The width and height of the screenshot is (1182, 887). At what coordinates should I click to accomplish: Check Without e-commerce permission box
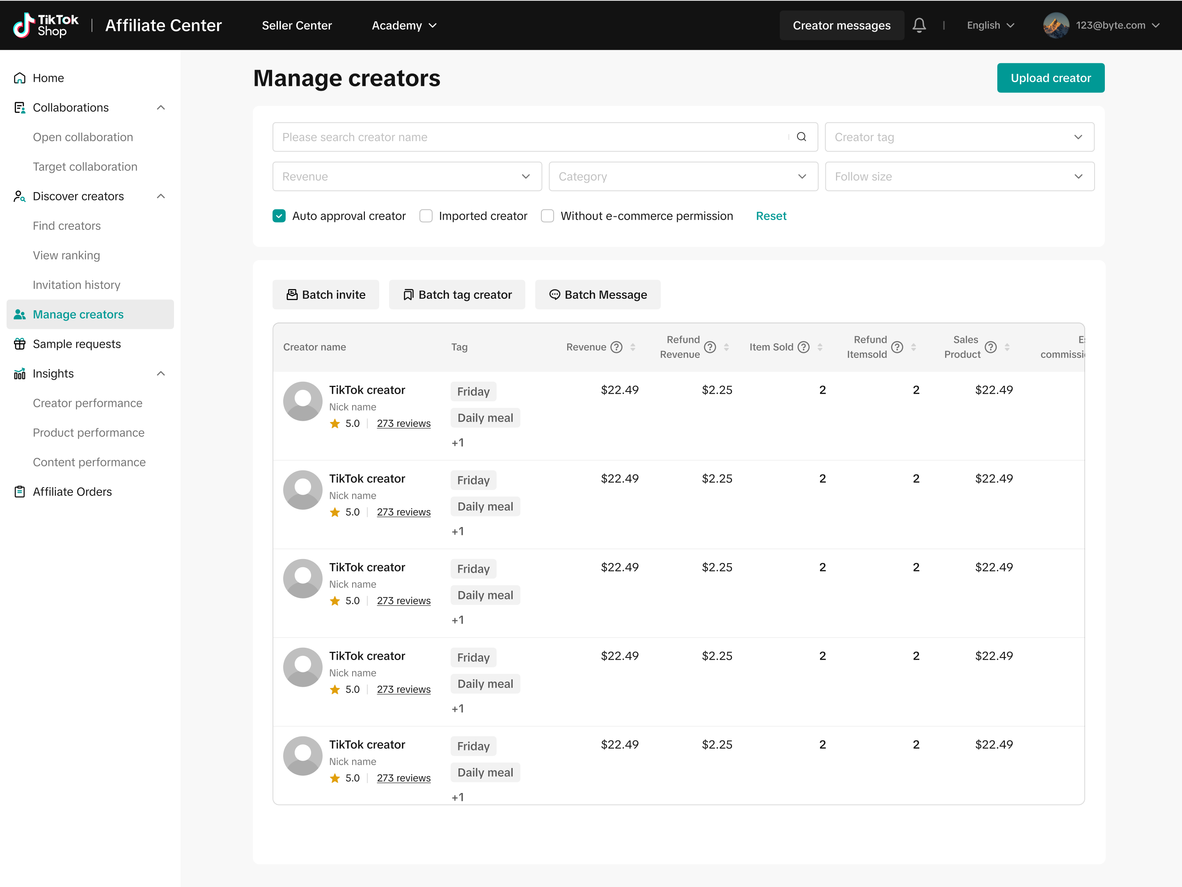547,216
